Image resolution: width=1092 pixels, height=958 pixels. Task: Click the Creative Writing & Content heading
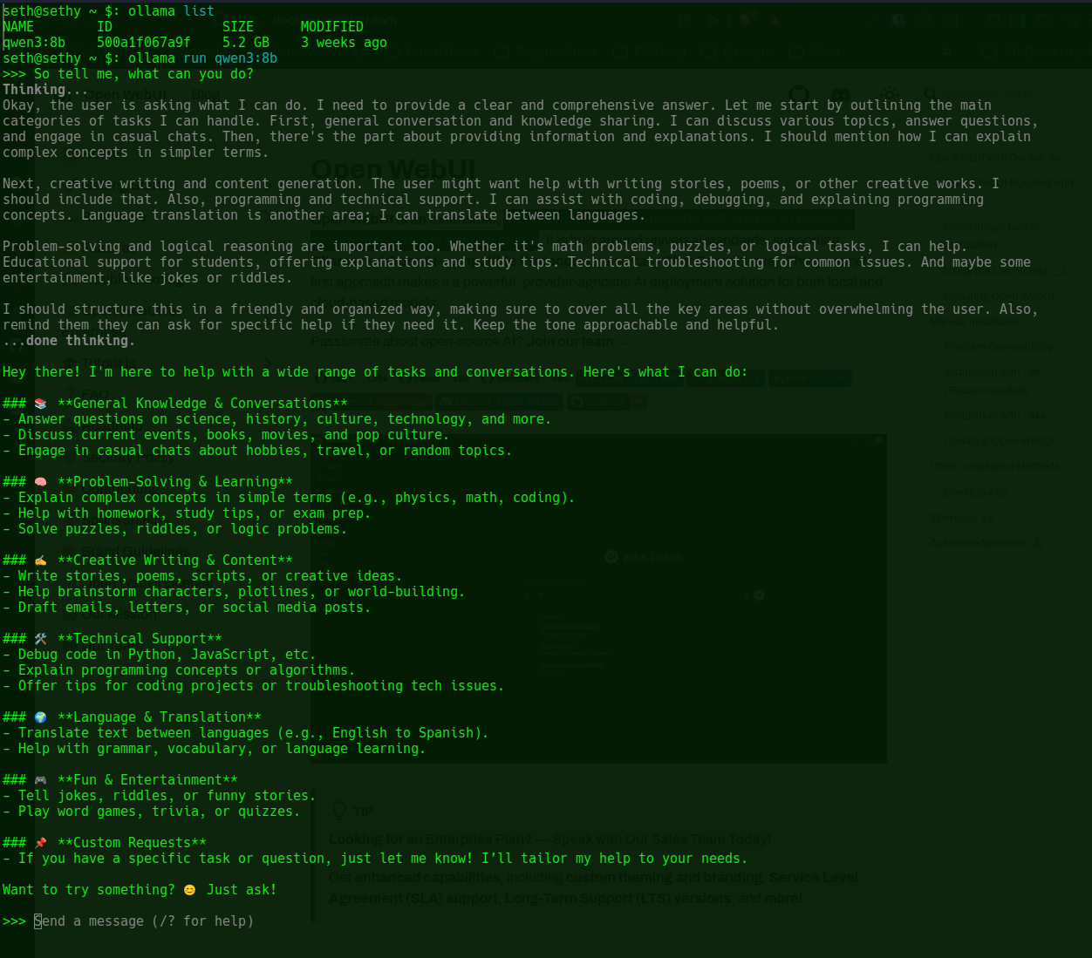(x=175, y=561)
